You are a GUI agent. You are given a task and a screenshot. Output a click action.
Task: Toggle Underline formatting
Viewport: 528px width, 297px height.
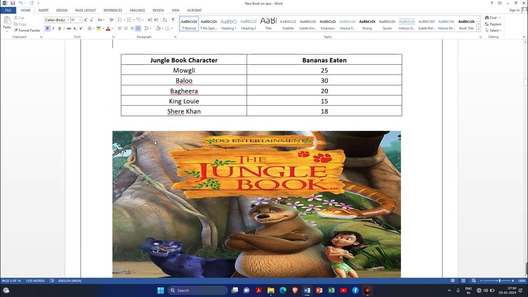[x=59, y=28]
